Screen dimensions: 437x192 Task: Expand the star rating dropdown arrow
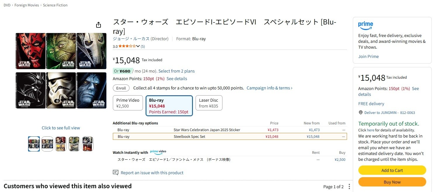point(138,46)
